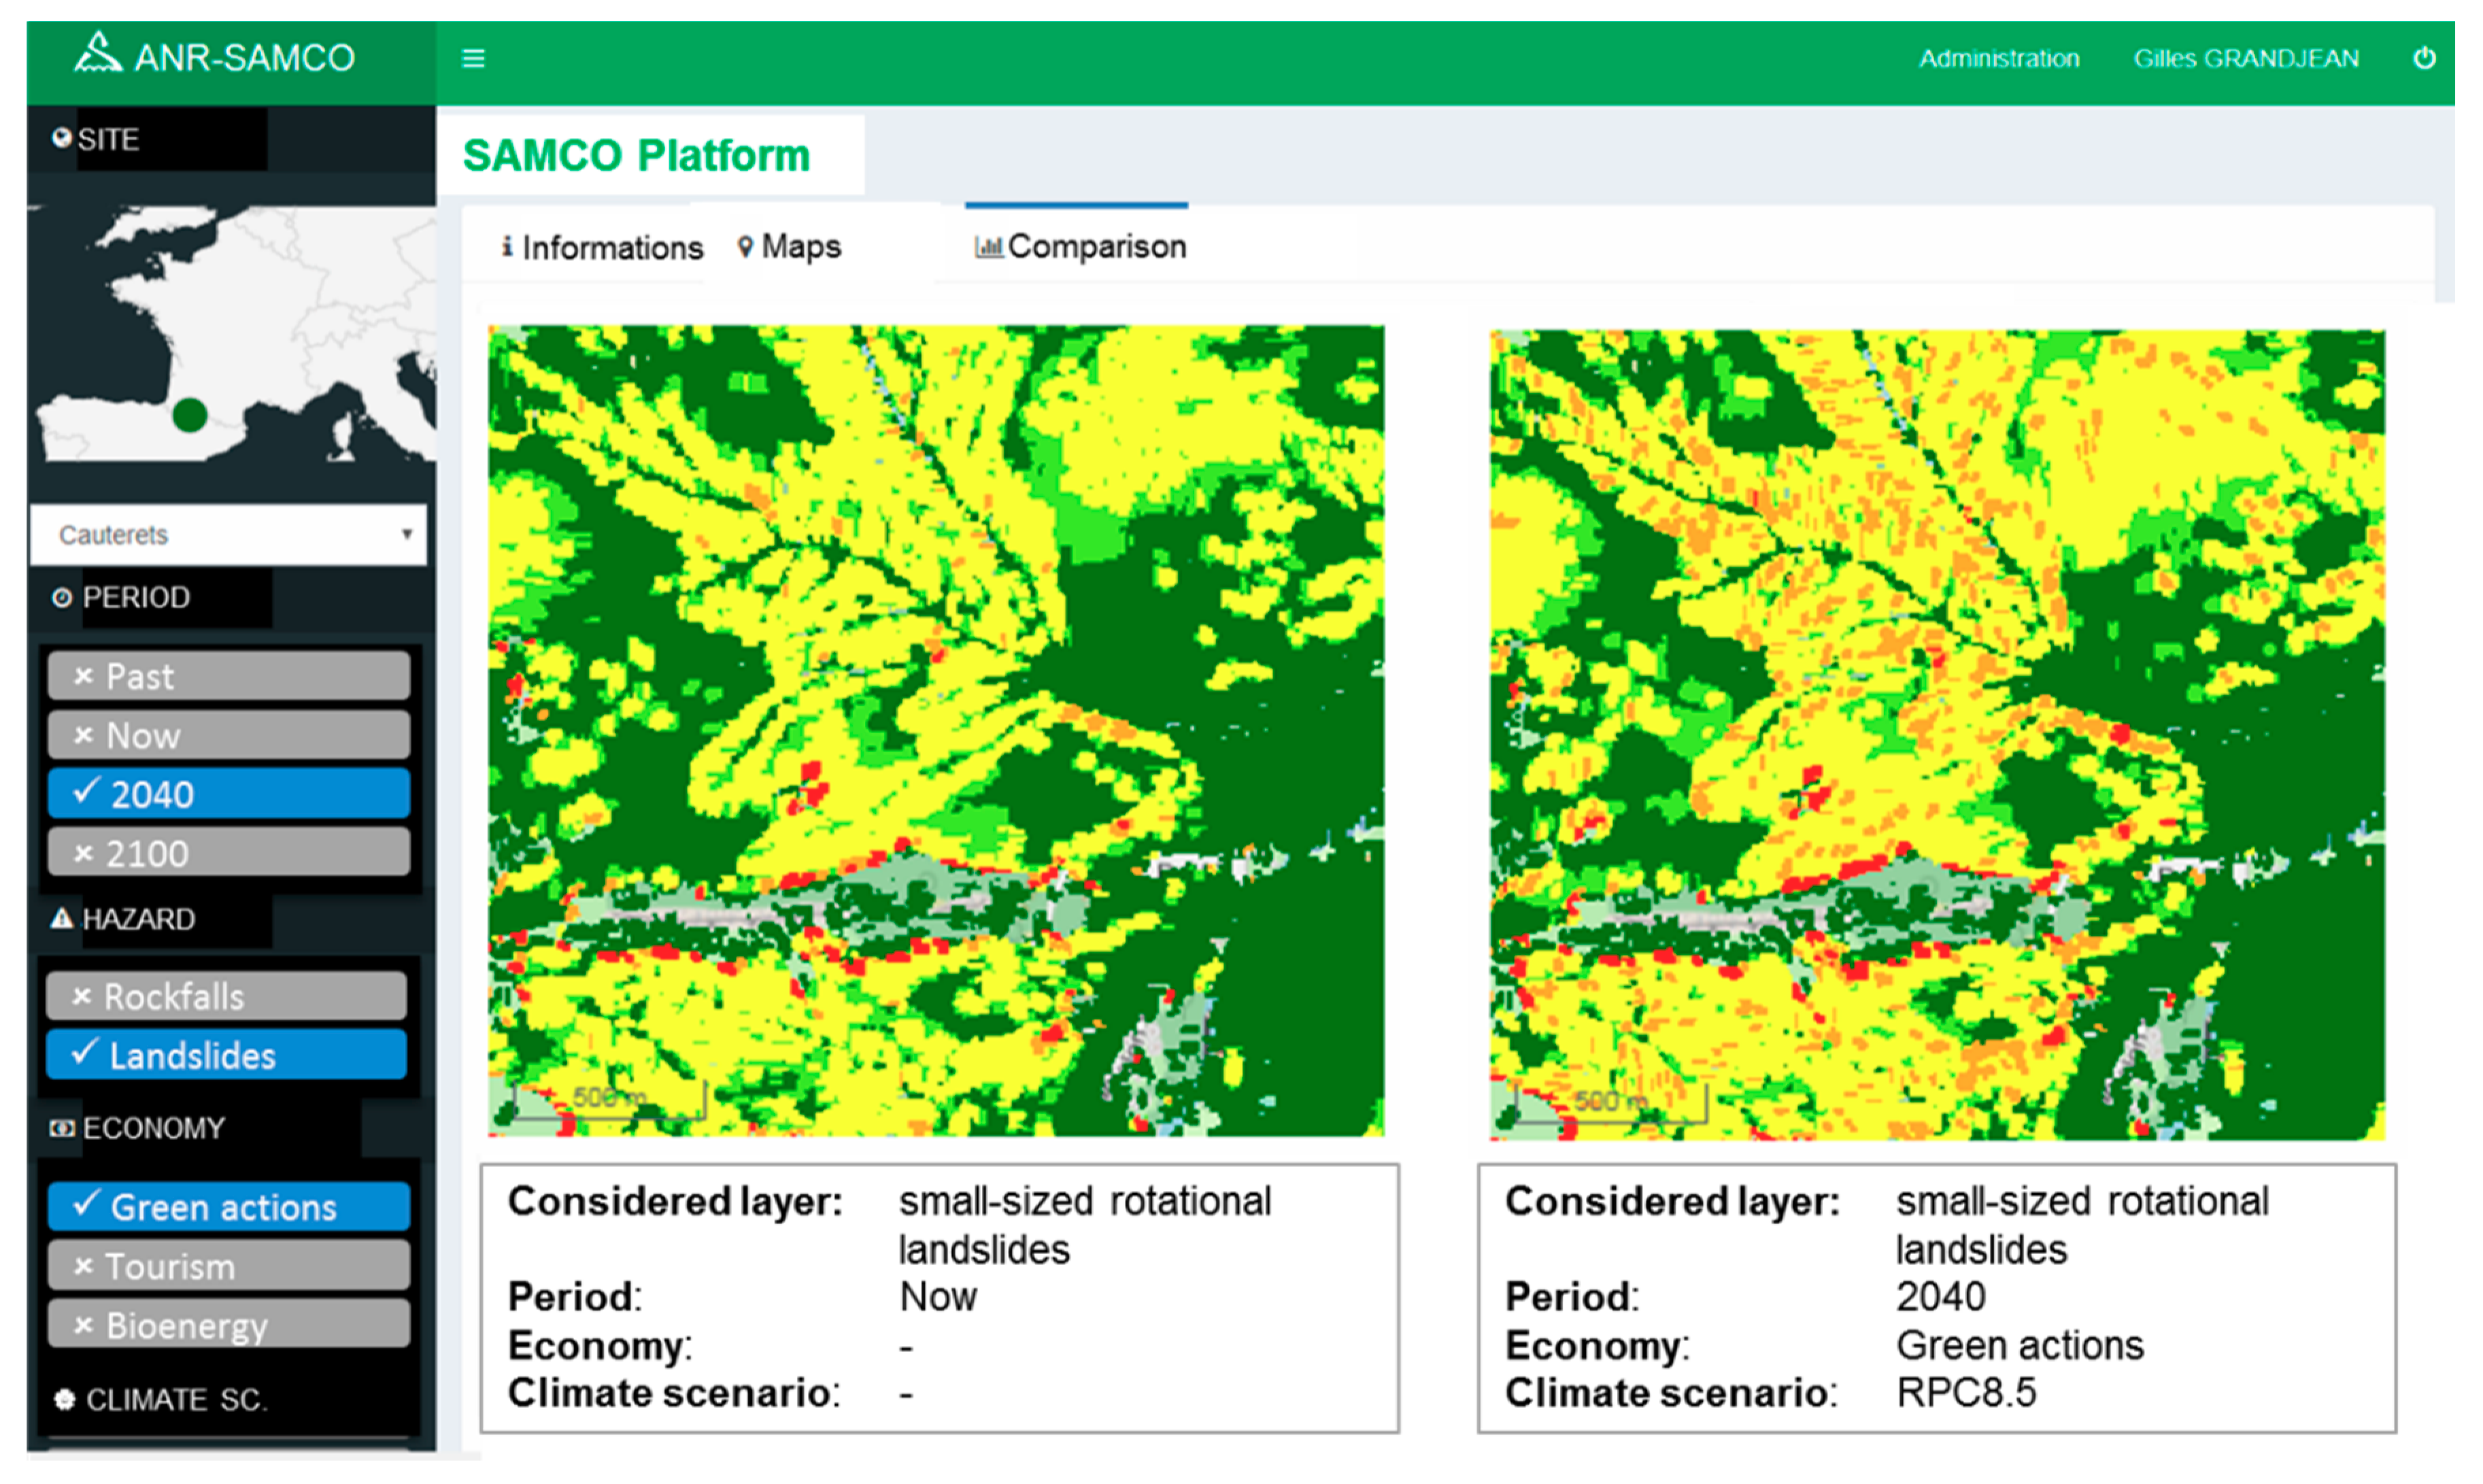Click the PERIOD clock icon
Viewport: 2483px width, 1484px height.
coord(61,597)
